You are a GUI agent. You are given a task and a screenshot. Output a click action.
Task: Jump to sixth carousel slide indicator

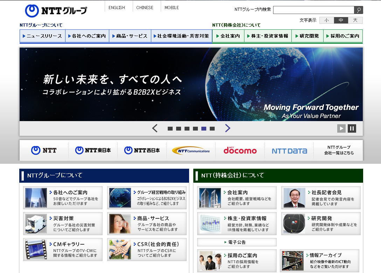click(212, 129)
